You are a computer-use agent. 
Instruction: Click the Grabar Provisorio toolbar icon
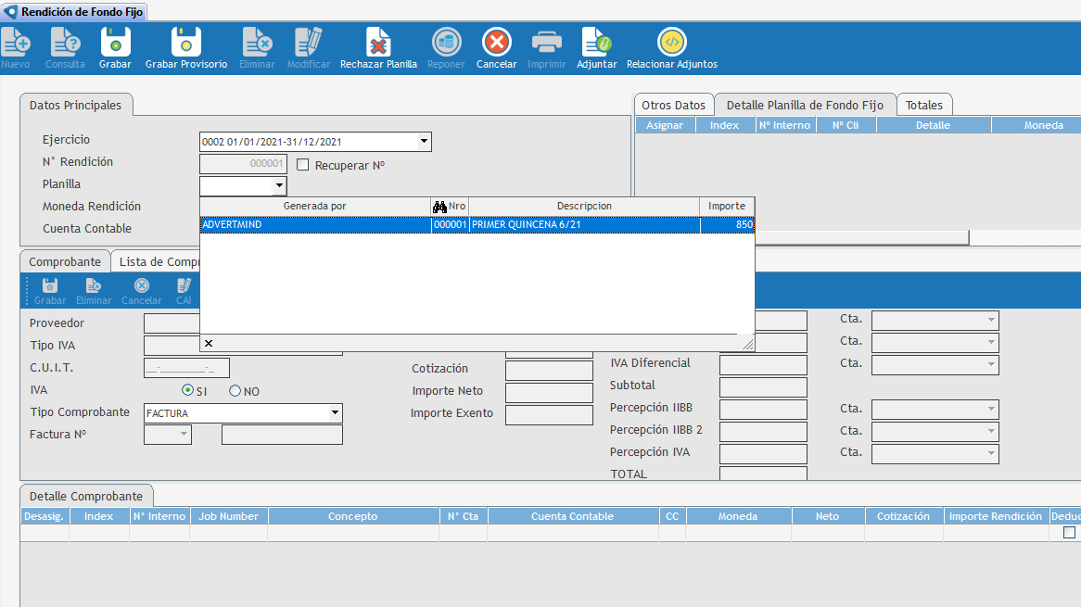(x=185, y=43)
